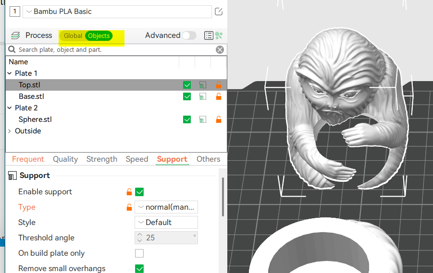Click the Name column header
The image size is (433, 273).
coord(18,62)
